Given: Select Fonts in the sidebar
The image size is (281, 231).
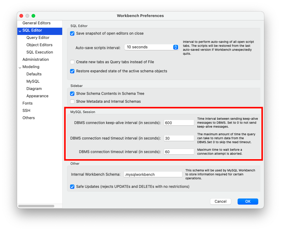Looking at the screenshot, I should pos(27,103).
